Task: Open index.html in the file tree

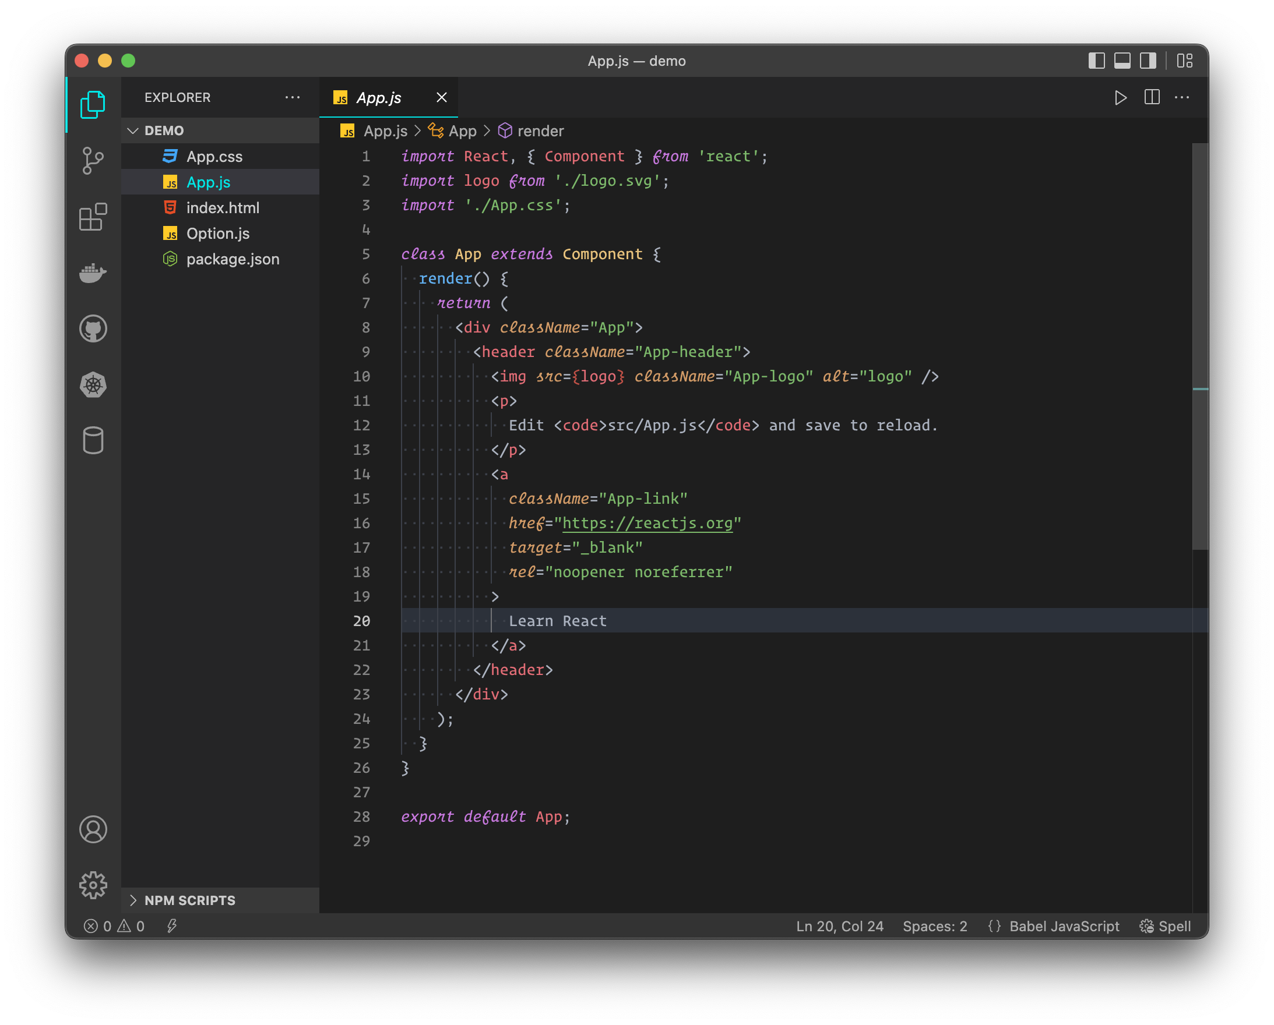Action: (223, 208)
